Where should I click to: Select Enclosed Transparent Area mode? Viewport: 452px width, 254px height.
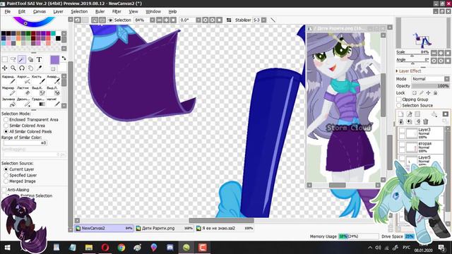point(31,119)
